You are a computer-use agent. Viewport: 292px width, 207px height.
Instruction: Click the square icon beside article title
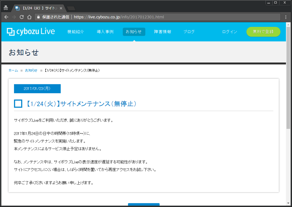(x=18, y=104)
